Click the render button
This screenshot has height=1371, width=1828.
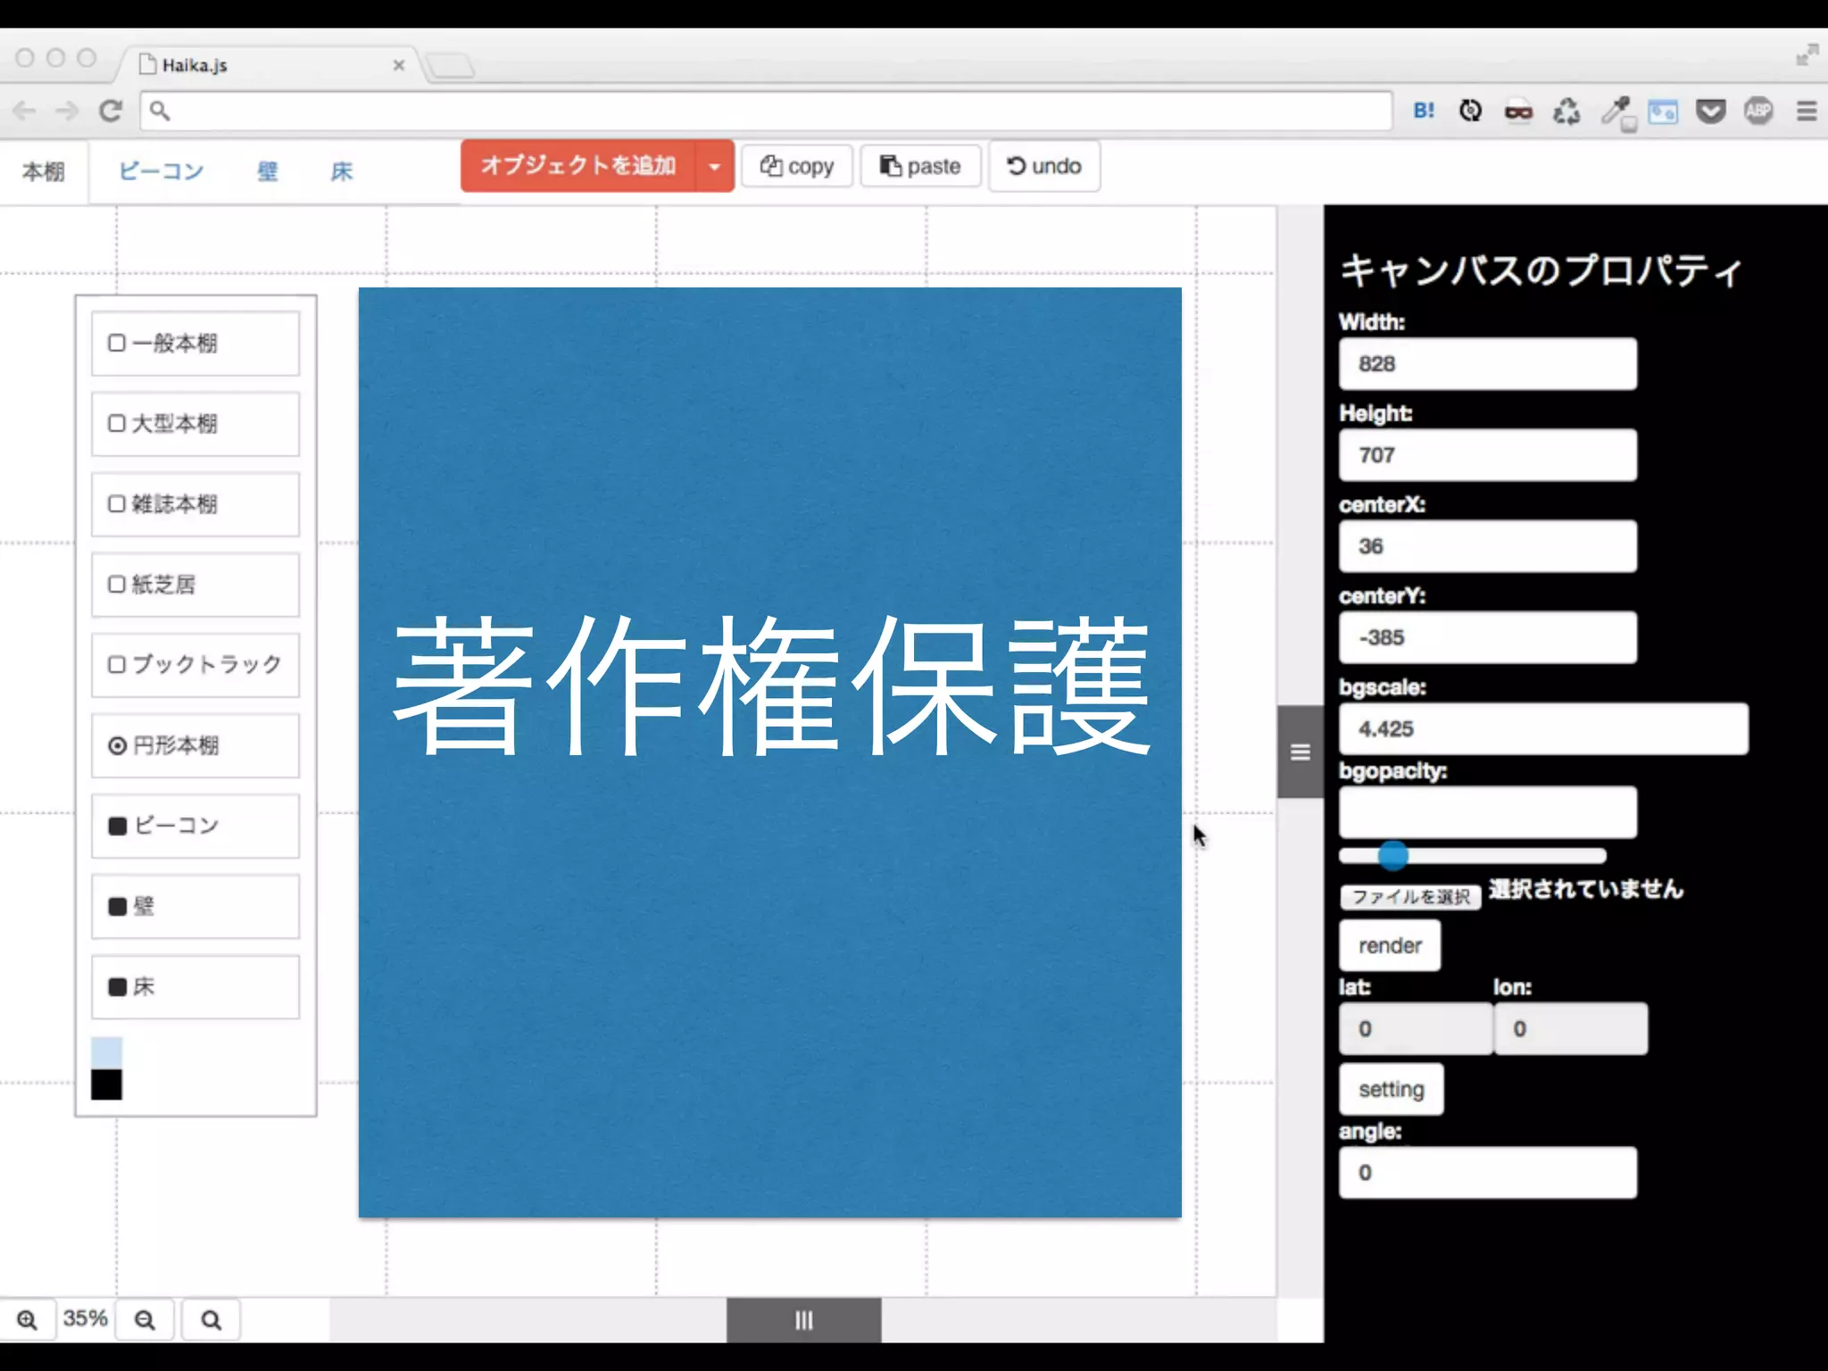click(x=1390, y=945)
